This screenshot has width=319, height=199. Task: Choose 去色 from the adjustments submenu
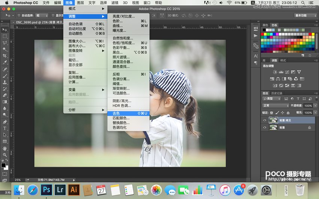tap(128, 113)
